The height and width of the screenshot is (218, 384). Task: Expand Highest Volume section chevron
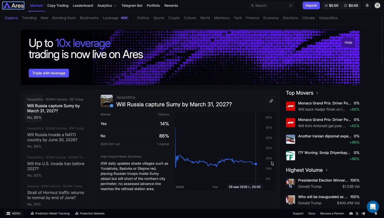pyautogui.click(x=326, y=170)
